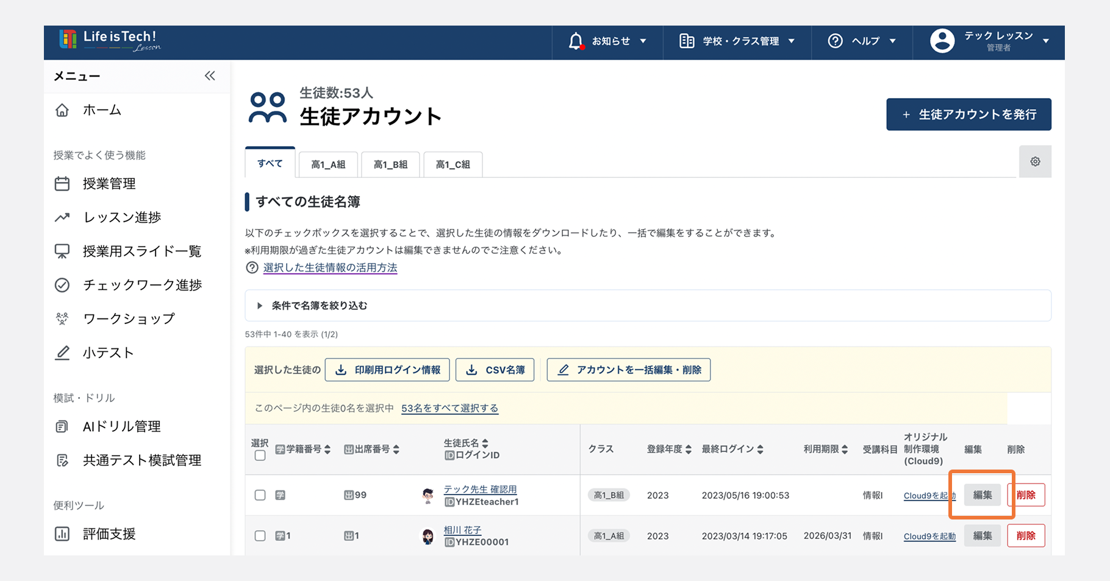Open the ワークショップ section
Screen dimensions: 1110x581
[129, 318]
